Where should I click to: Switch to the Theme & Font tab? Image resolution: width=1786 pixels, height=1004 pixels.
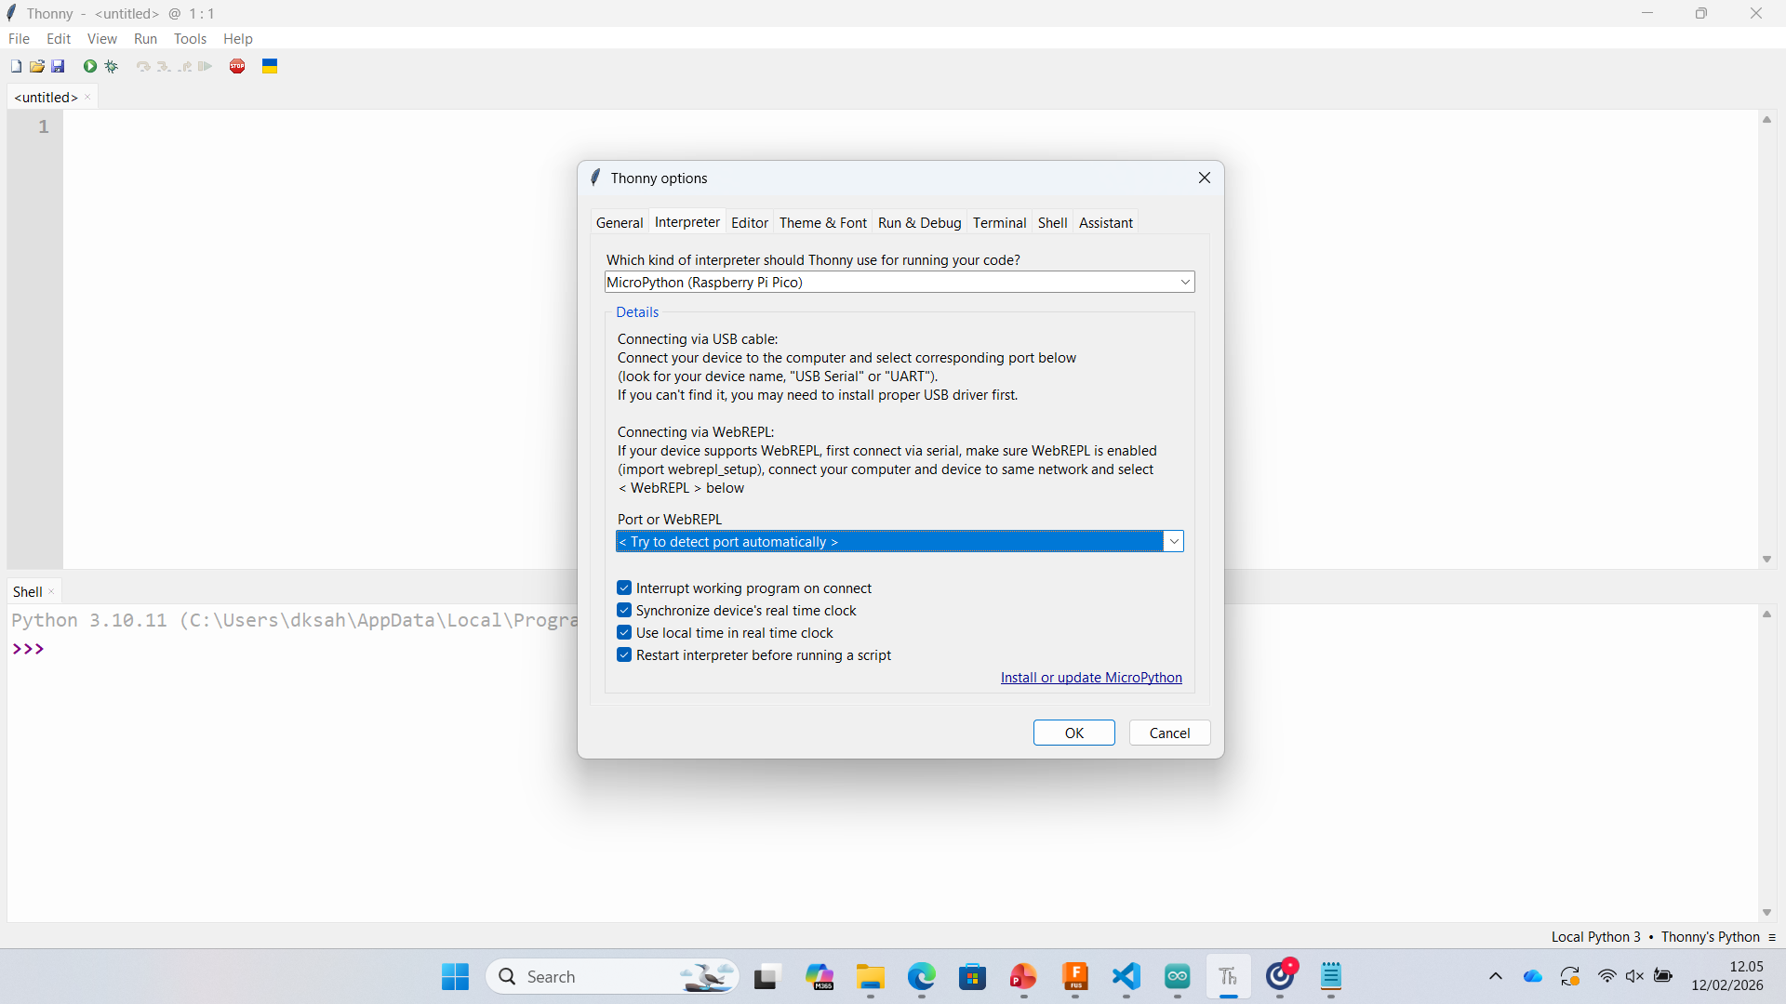pos(822,223)
